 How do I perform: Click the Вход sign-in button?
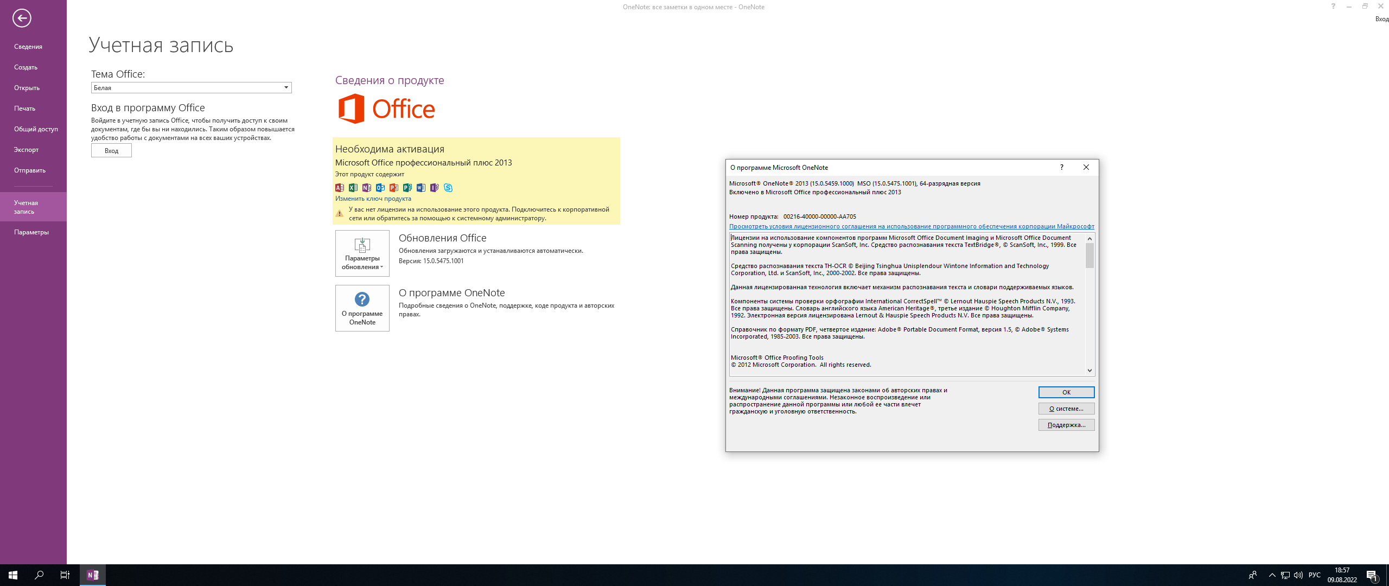[x=111, y=151]
